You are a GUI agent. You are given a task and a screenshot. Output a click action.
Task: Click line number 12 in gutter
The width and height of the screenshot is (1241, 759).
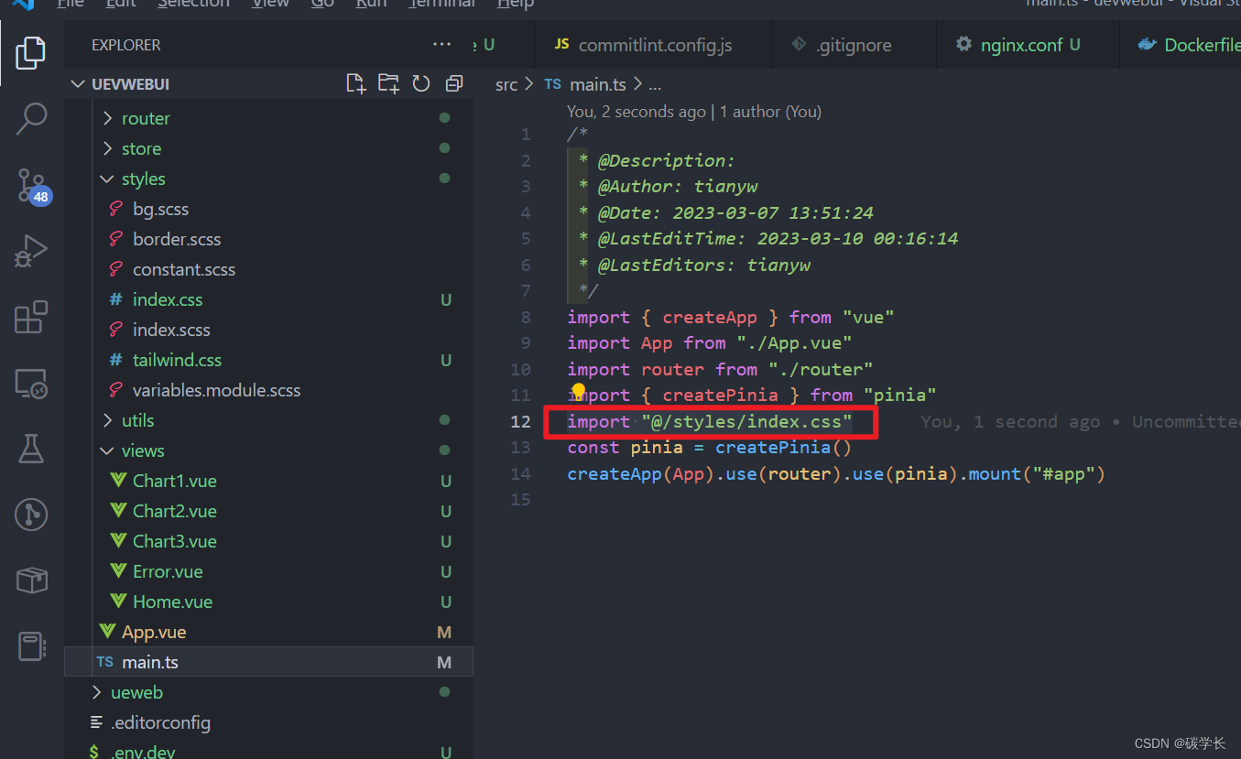pos(520,421)
